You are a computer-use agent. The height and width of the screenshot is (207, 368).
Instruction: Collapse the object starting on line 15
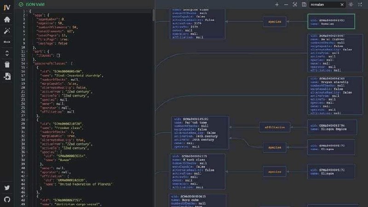pyautogui.click(x=27, y=67)
